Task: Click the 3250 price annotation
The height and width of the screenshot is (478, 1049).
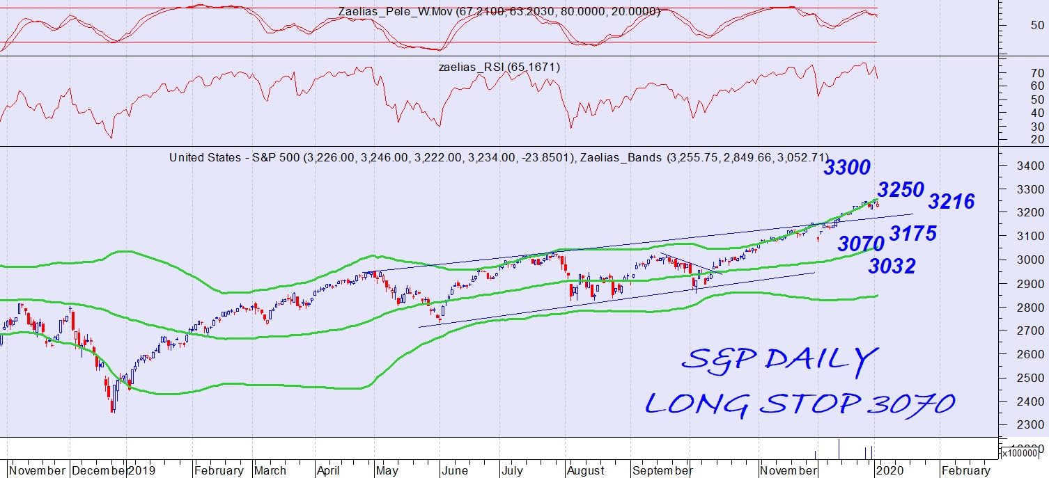Action: tap(900, 190)
